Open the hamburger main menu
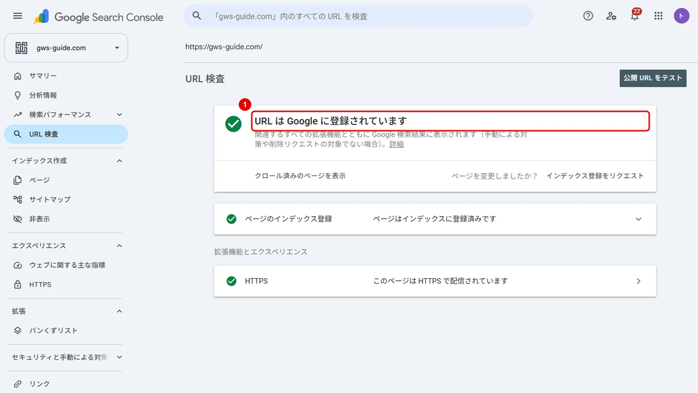The height and width of the screenshot is (393, 698). (17, 16)
